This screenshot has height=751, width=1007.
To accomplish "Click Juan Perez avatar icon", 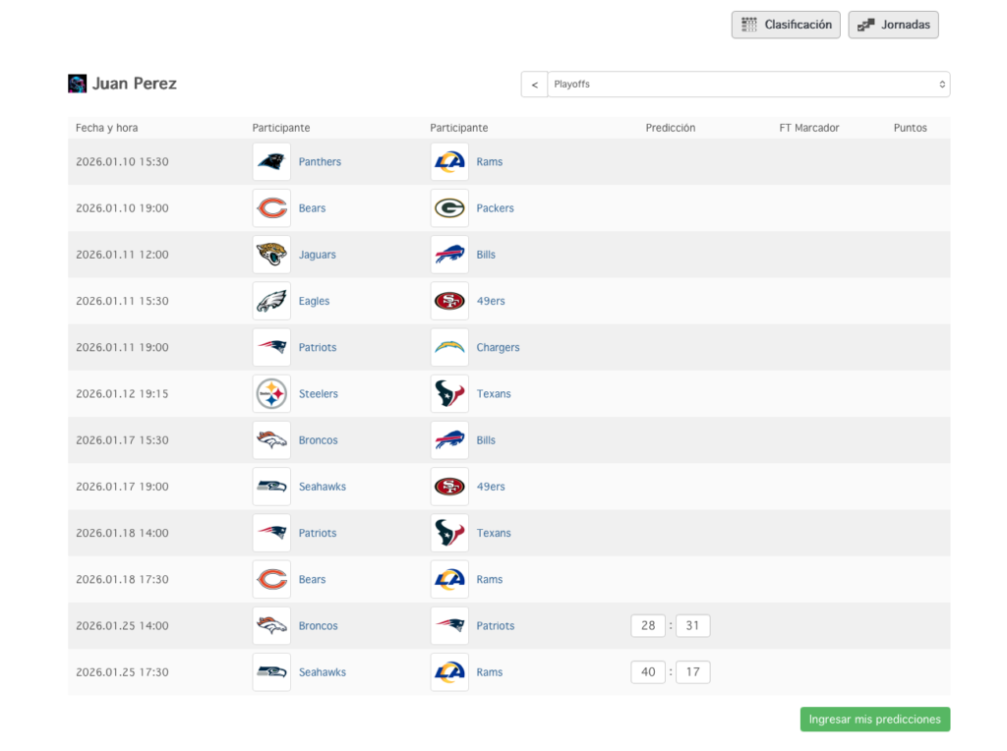I will (x=77, y=84).
